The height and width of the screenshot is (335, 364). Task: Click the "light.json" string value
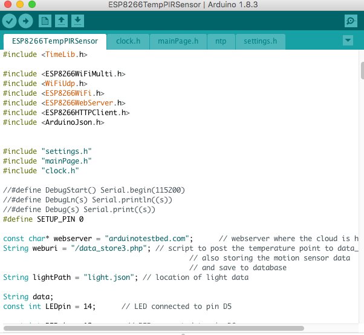pyautogui.click(x=109, y=277)
